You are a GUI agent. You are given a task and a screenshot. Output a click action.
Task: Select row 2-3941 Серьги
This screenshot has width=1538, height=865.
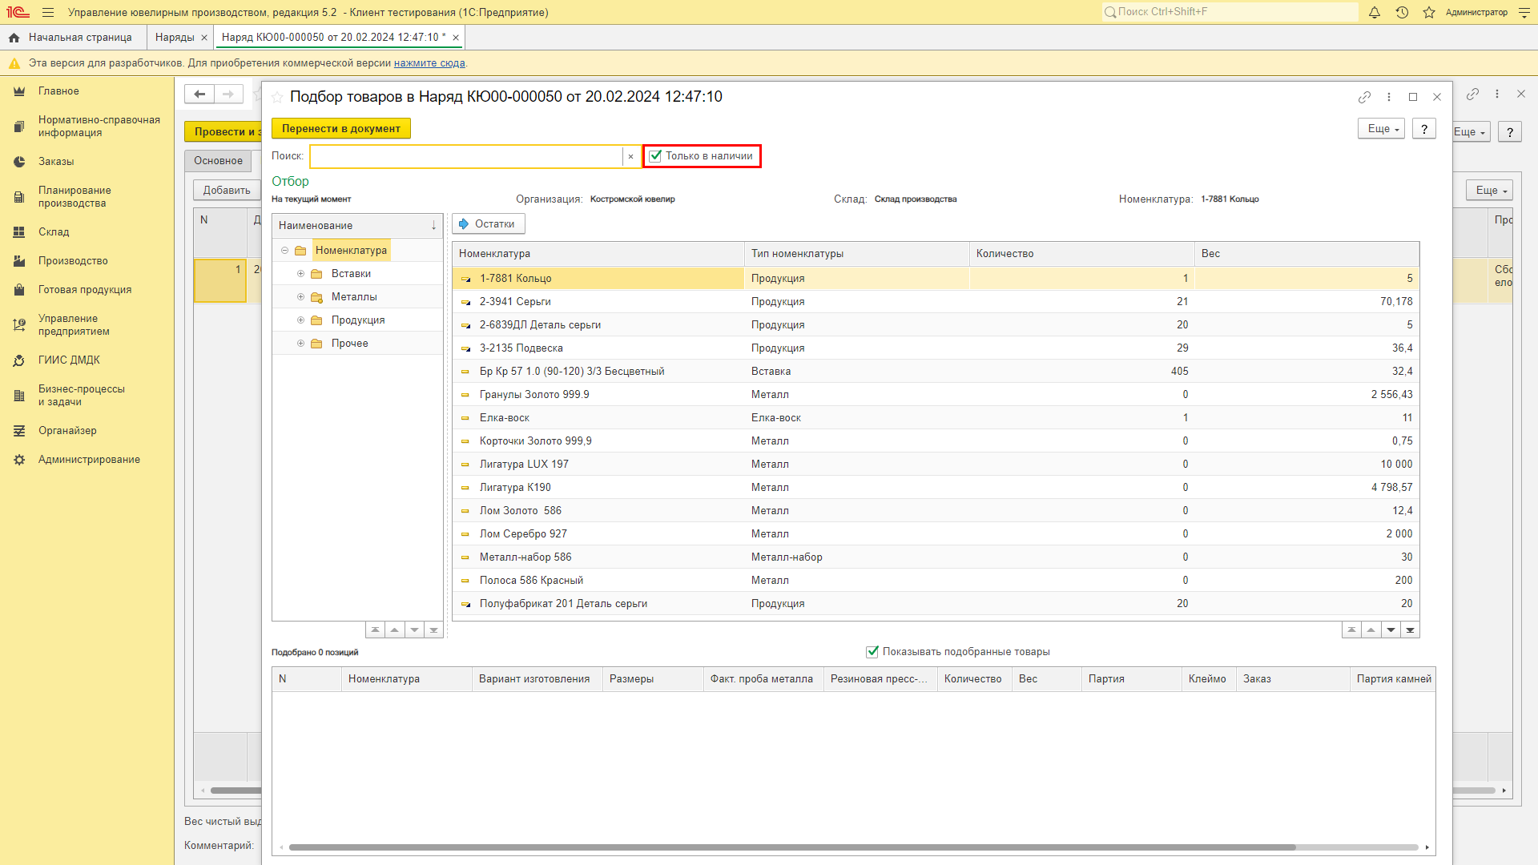click(936, 302)
